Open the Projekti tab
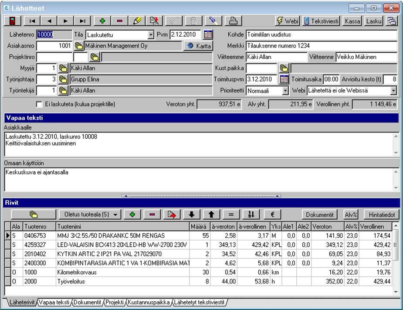The width and height of the screenshot is (403, 310). click(115, 302)
